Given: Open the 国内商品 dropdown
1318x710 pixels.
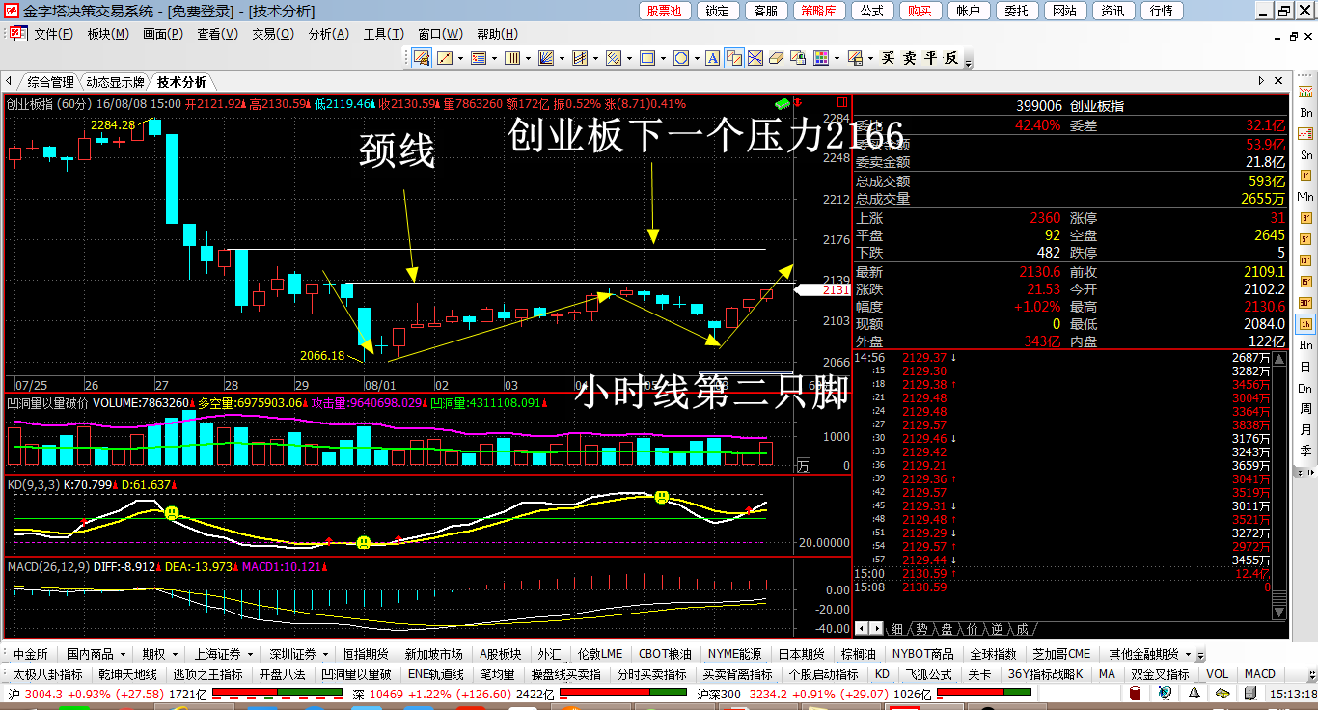Looking at the screenshot, I should (x=95, y=654).
